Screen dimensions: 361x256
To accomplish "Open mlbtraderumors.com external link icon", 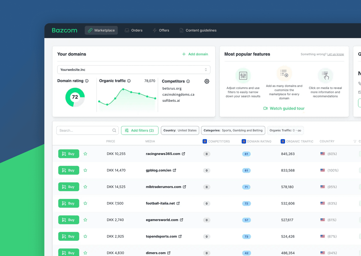I will pyautogui.click(x=185, y=187).
